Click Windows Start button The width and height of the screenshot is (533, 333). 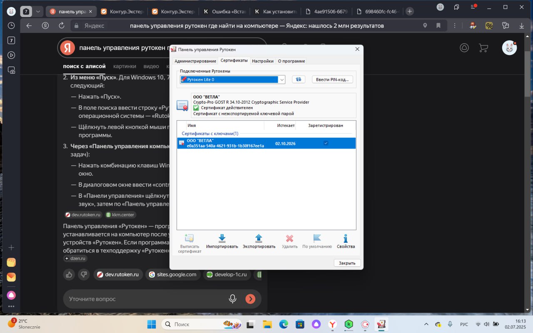coord(152,324)
